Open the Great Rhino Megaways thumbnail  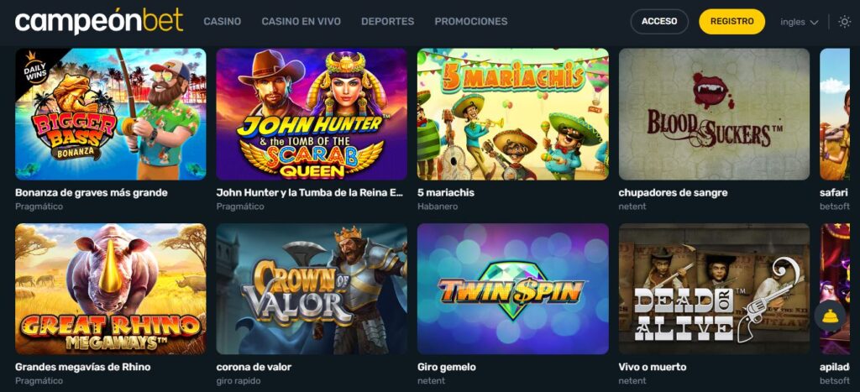pyautogui.click(x=111, y=289)
